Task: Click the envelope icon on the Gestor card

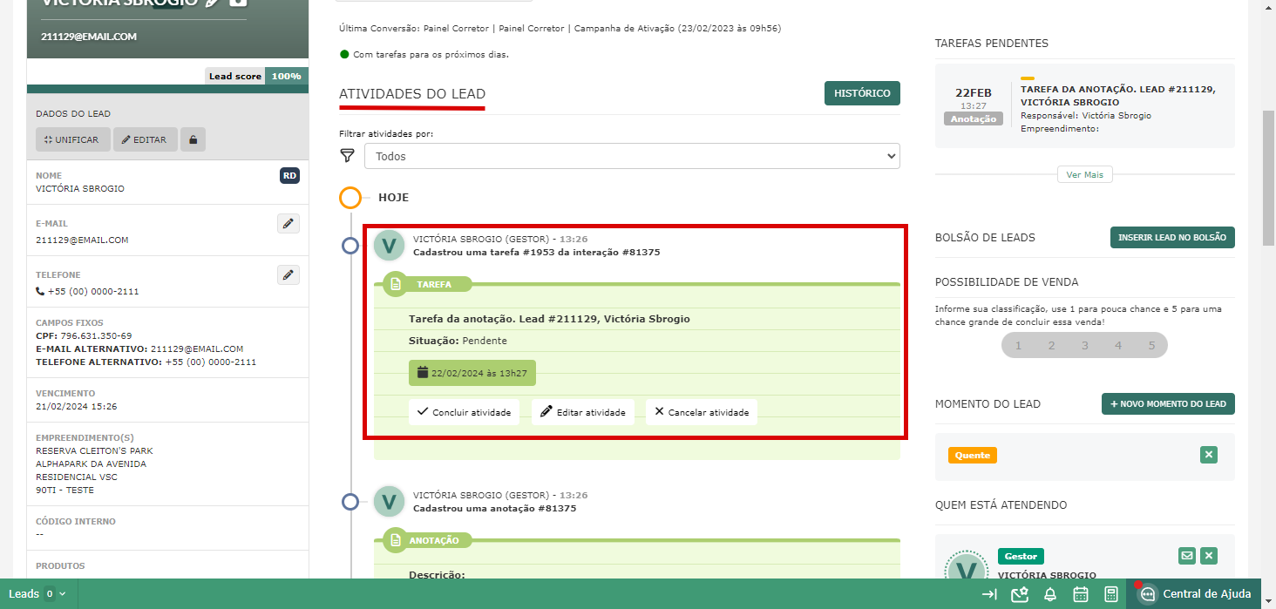Action: click(x=1186, y=556)
